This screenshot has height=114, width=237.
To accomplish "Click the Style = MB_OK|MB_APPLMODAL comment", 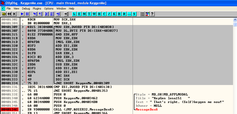I will click(162, 94).
